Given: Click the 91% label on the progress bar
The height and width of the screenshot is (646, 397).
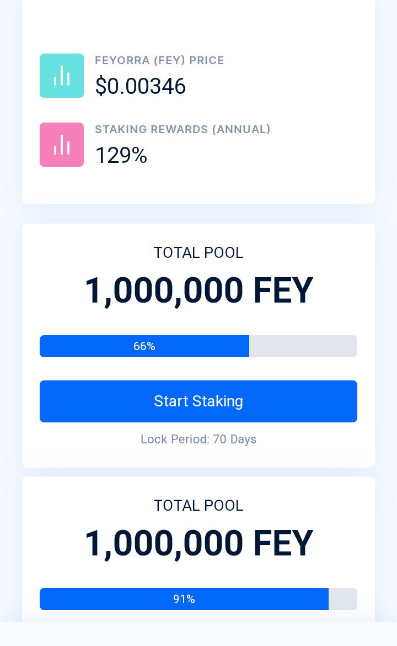Looking at the screenshot, I should pos(184,599).
